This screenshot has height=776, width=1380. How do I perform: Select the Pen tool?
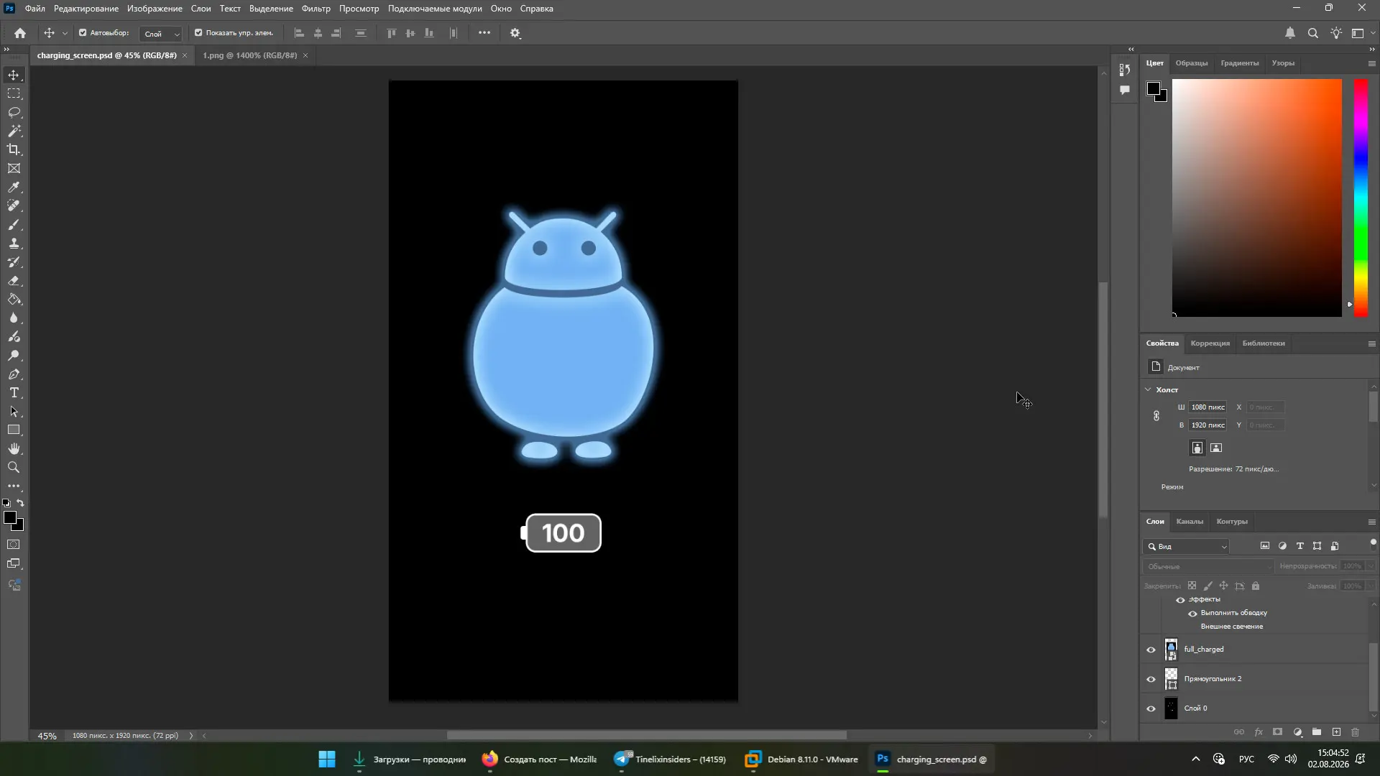pyautogui.click(x=14, y=374)
